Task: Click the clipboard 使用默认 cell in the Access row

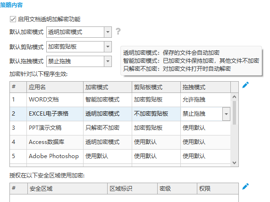Action: pyautogui.click(x=156, y=142)
